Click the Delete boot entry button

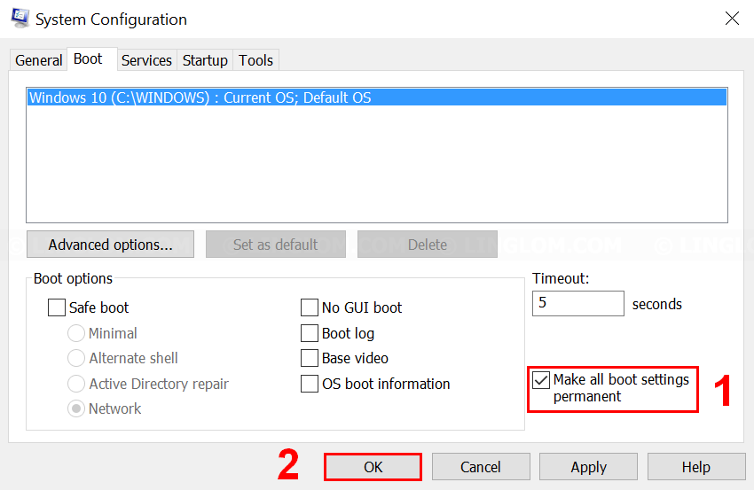pyautogui.click(x=427, y=245)
